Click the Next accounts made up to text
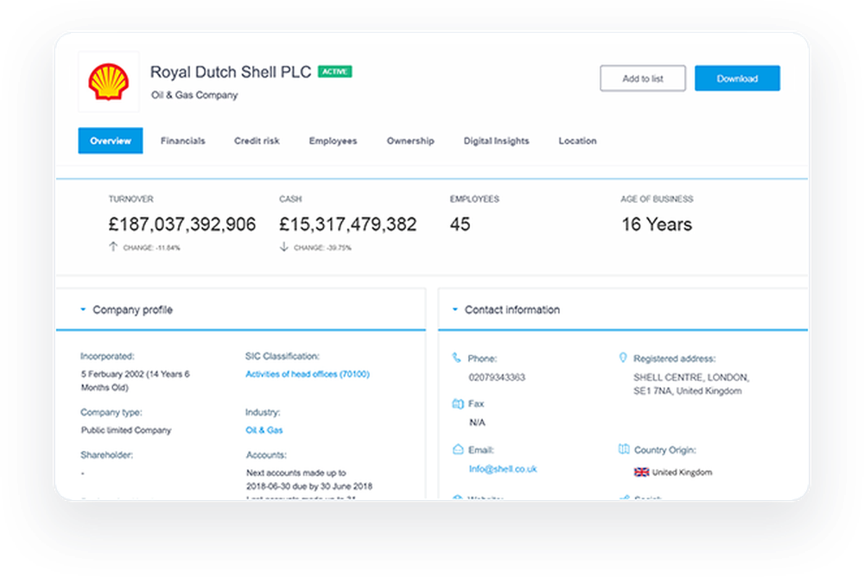Viewport: 864px width, 577px height. pyautogui.click(x=295, y=472)
